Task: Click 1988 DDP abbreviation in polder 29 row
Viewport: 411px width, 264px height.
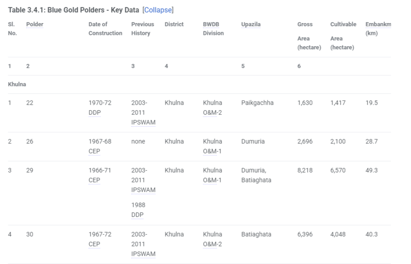Action: (137, 215)
